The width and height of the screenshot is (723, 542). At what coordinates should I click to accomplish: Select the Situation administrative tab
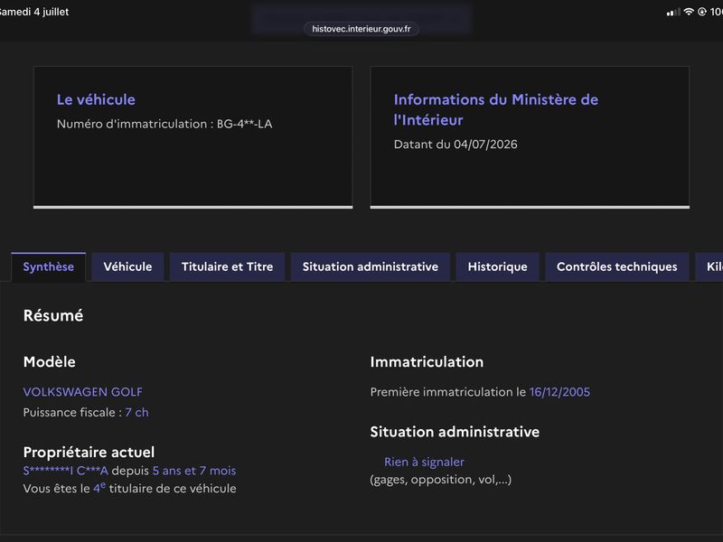point(371,266)
